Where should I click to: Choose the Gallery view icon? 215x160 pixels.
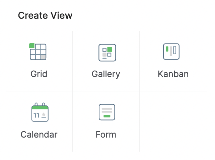click(107, 53)
